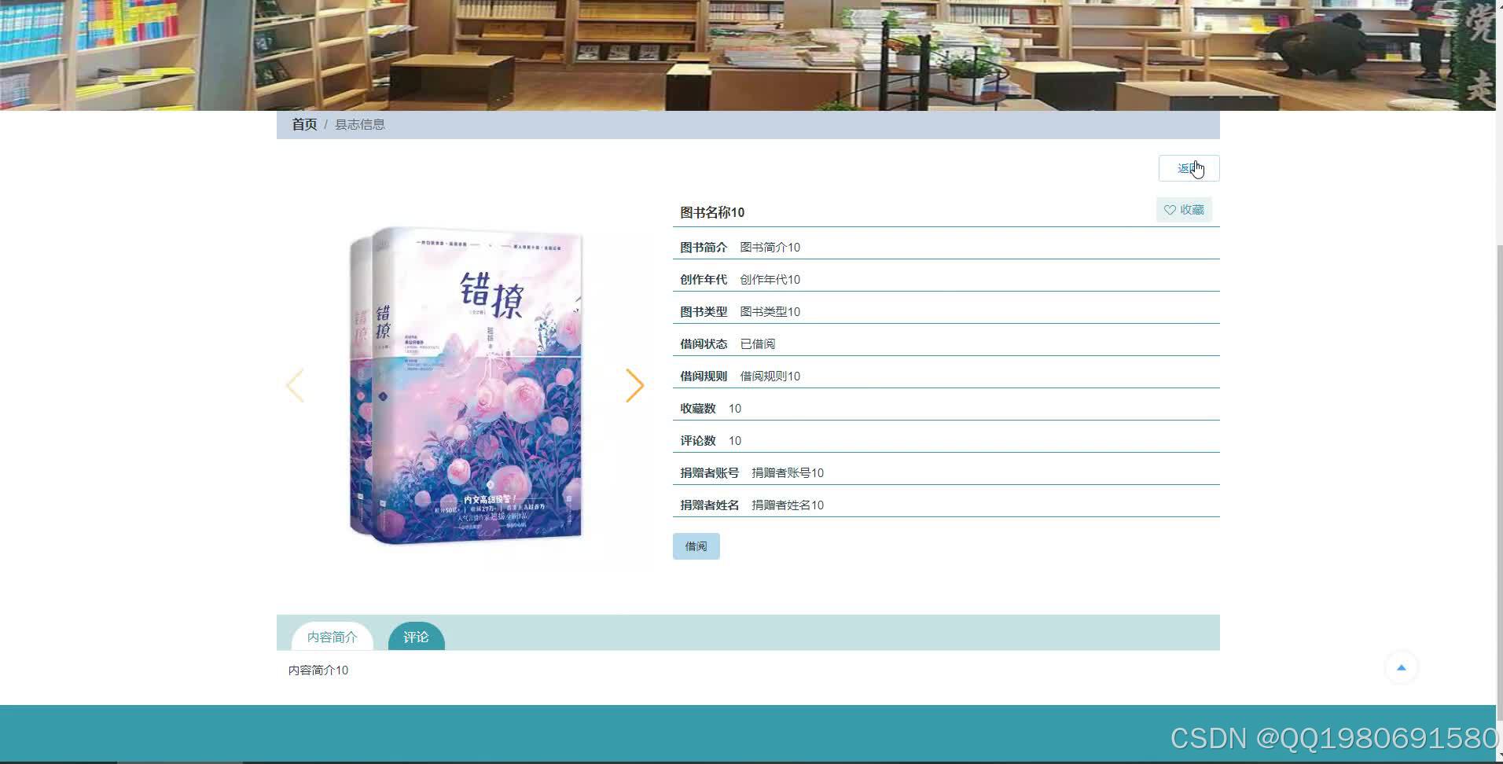Switch to the 评论 comments tab
This screenshot has height=764, width=1503.
click(x=416, y=637)
